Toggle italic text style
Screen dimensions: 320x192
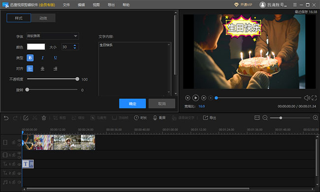click(x=42, y=58)
